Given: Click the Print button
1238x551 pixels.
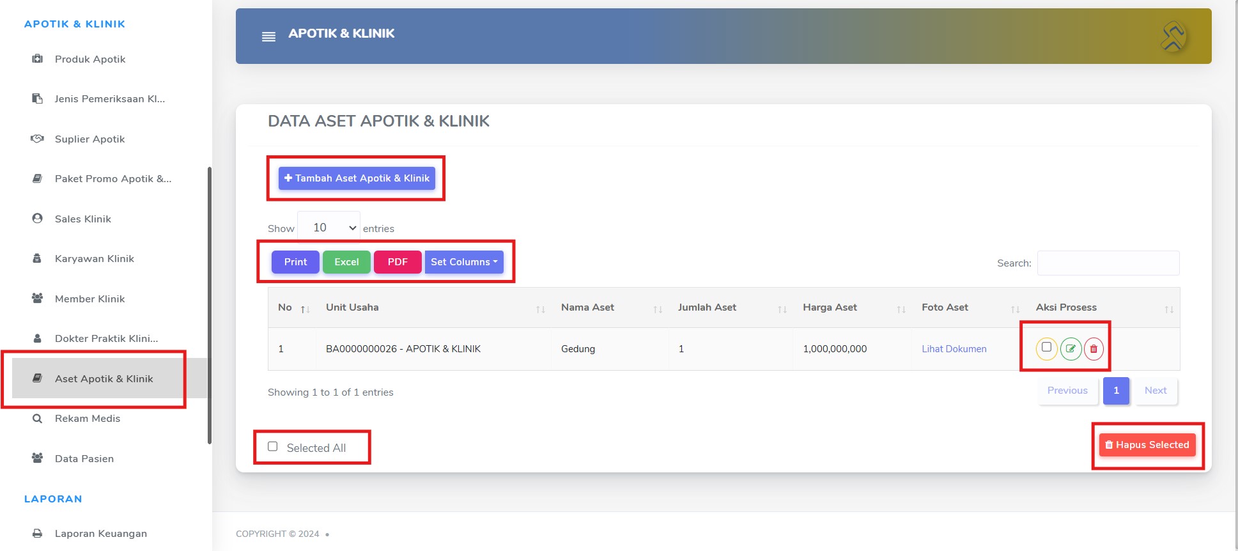Looking at the screenshot, I should point(295,262).
